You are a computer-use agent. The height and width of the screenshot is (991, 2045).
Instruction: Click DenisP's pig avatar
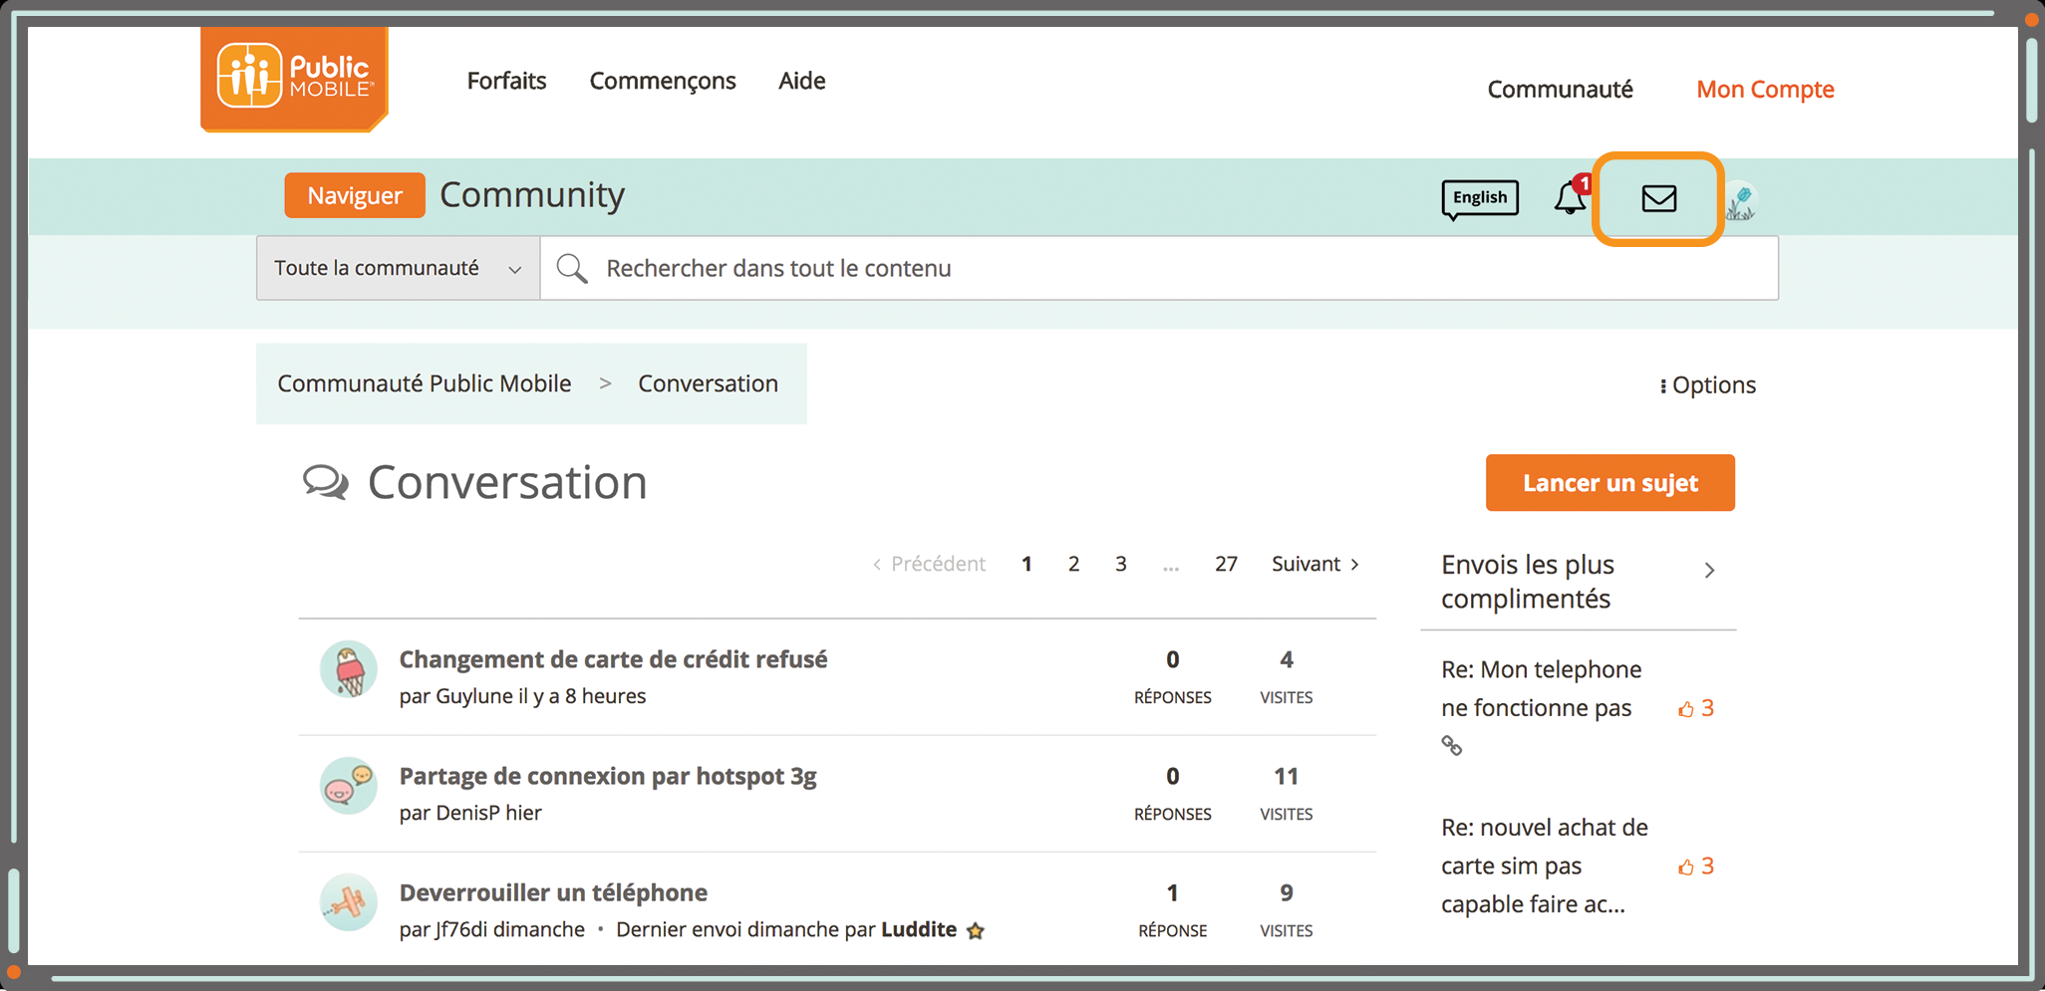[x=349, y=786]
